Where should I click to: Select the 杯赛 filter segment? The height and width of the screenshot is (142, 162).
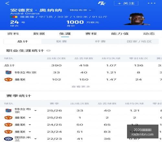click(x=100, y=41)
